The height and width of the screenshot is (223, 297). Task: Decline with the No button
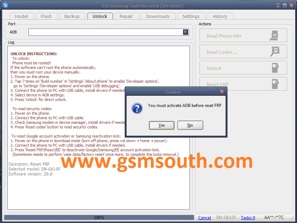(x=190, y=125)
